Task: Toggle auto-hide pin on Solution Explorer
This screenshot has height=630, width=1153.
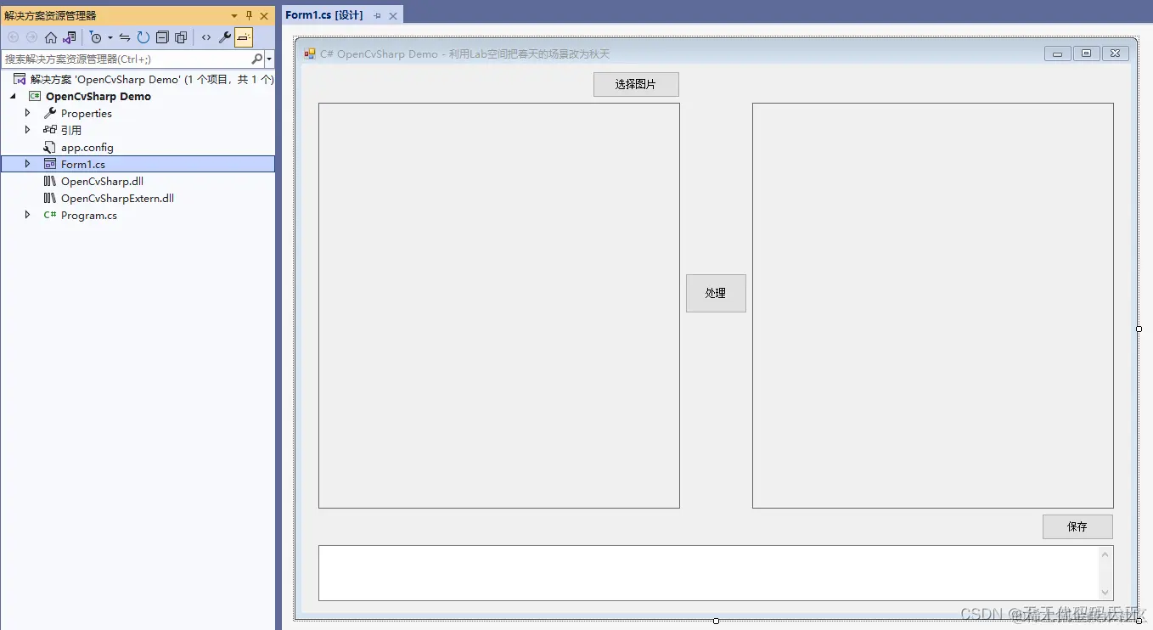Action: pos(249,16)
